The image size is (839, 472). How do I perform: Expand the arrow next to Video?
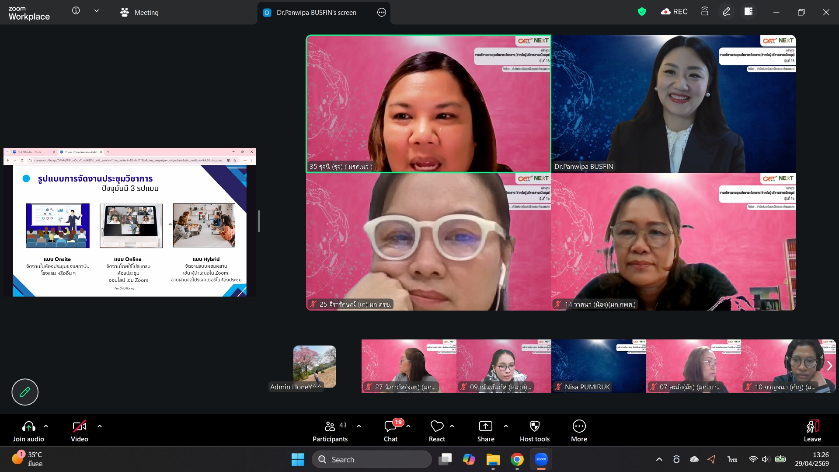[100, 426]
